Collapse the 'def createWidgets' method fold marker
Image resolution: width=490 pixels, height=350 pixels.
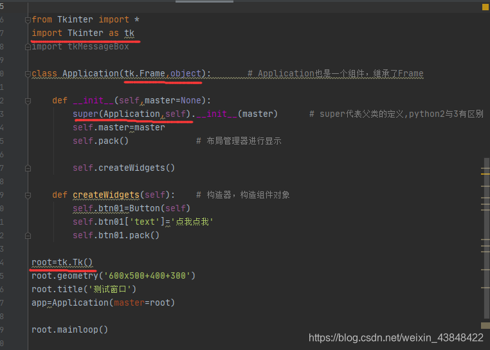[28, 195]
